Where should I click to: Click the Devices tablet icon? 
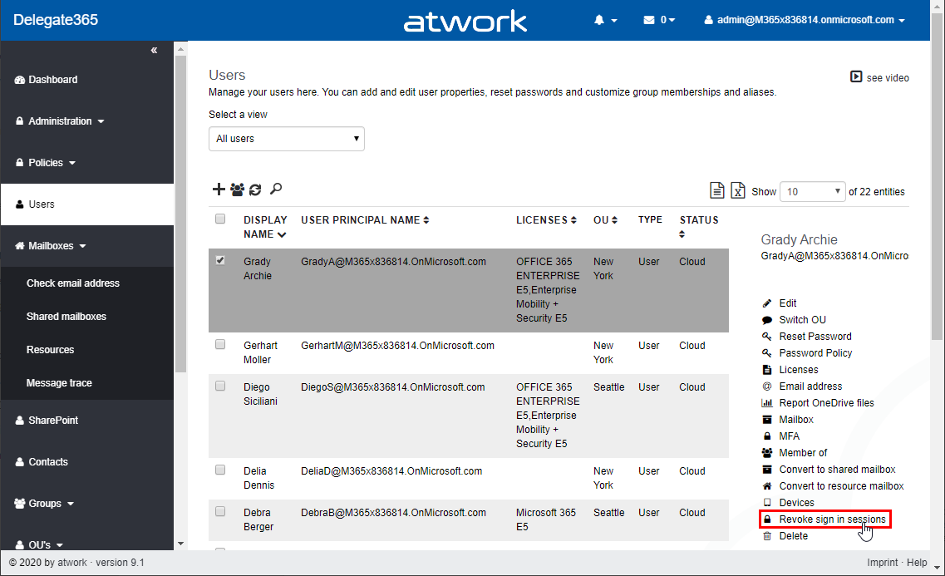coord(766,503)
